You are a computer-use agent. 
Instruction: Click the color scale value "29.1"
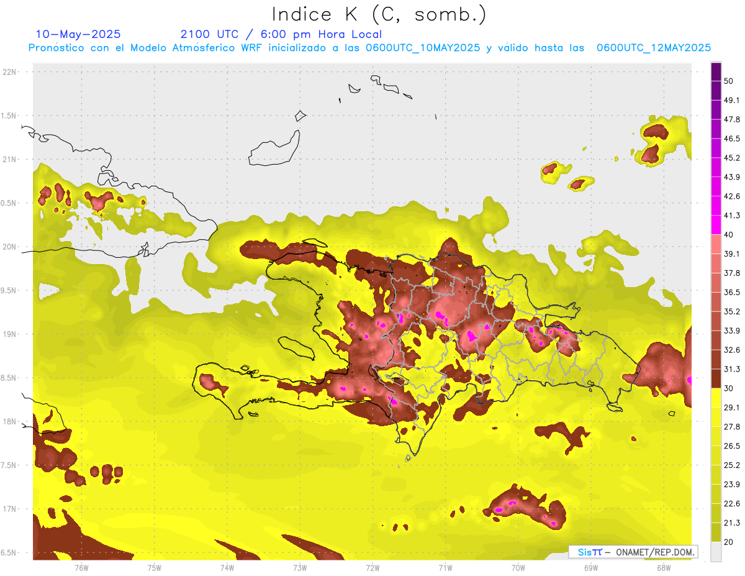732,408
